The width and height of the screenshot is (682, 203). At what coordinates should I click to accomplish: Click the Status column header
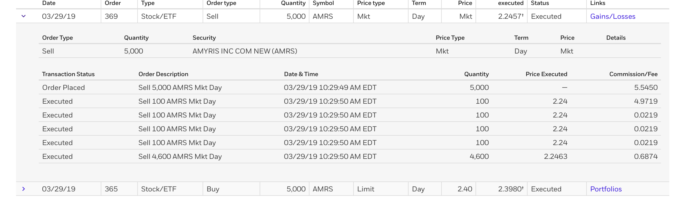point(540,3)
